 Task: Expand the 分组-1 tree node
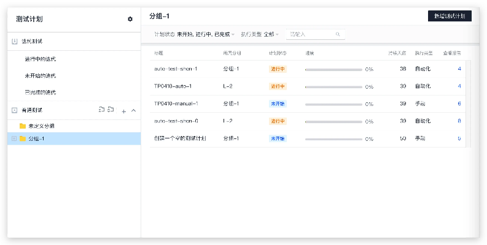14,139
